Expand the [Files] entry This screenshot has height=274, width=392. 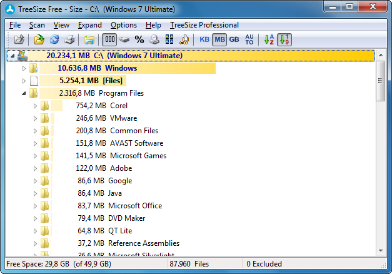pyautogui.click(x=24, y=81)
